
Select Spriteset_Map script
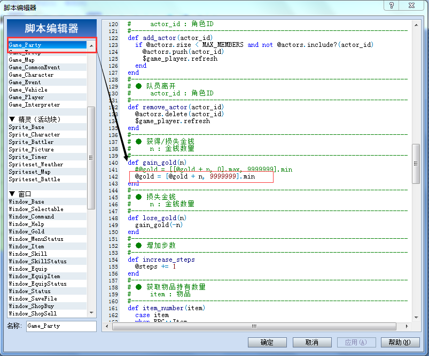[x=48, y=172]
